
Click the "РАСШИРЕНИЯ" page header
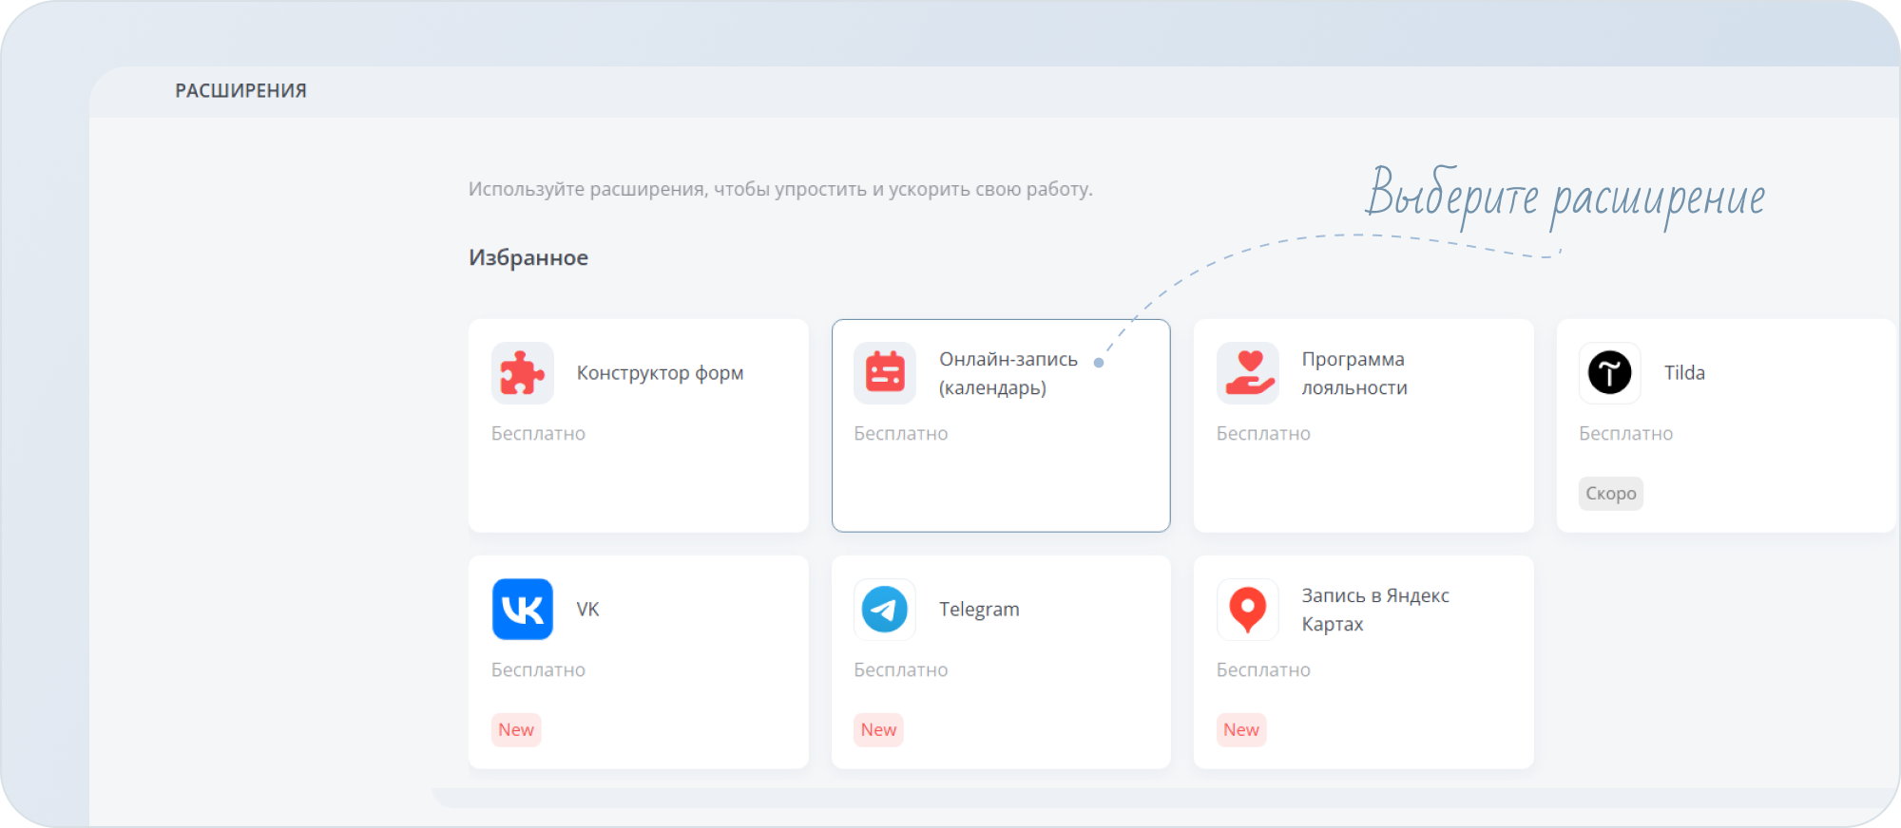pyautogui.click(x=240, y=91)
